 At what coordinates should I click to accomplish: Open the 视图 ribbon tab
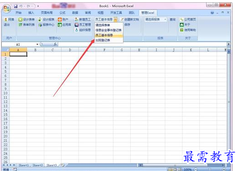[x=100, y=13]
